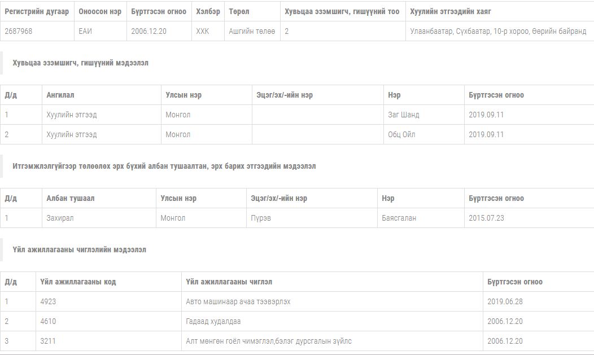
Task: Click the "Хувьцаа эзэмшигч, гишүүний мэдээлэл" section heading
Action: coord(80,63)
